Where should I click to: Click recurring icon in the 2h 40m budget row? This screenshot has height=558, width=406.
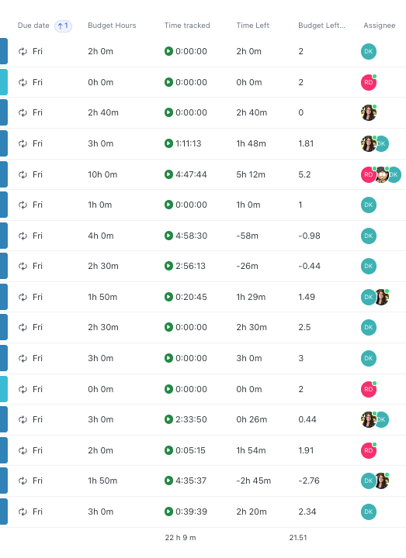pyautogui.click(x=23, y=112)
